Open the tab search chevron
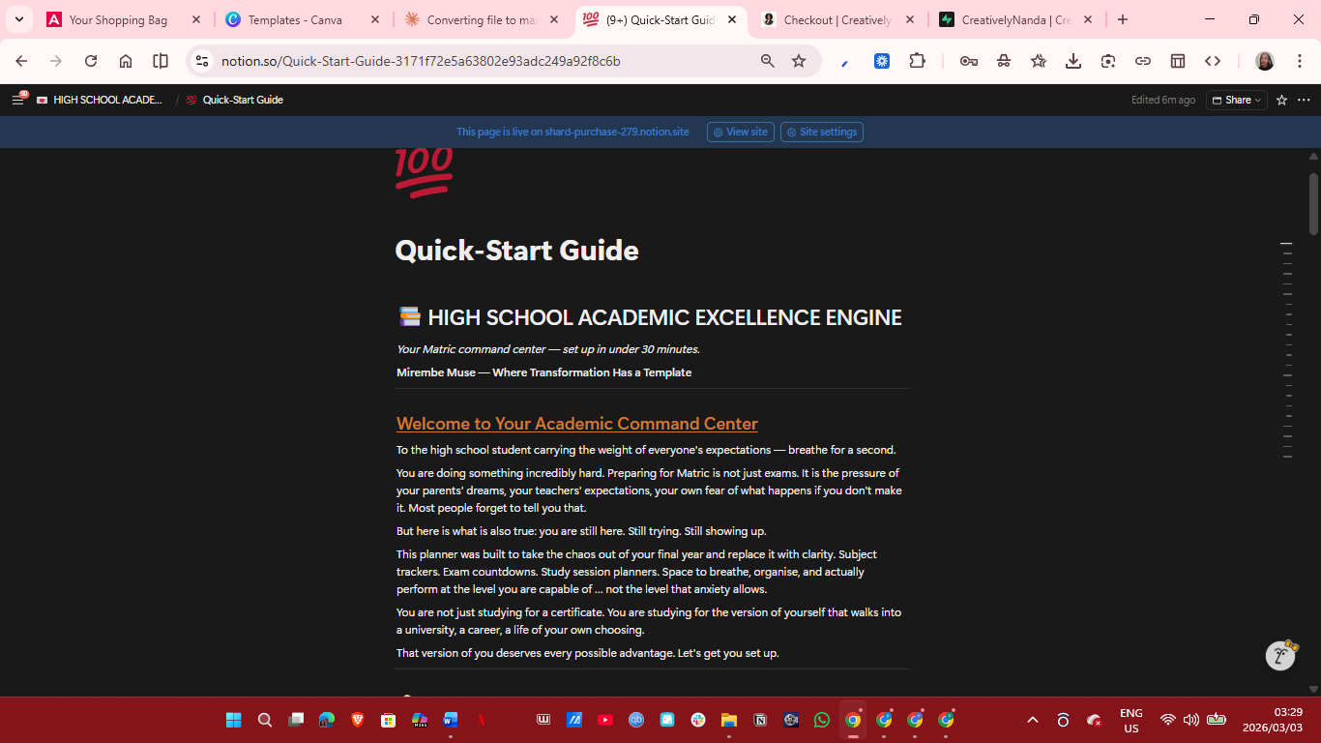Viewport: 1321px width, 743px height. [x=19, y=19]
